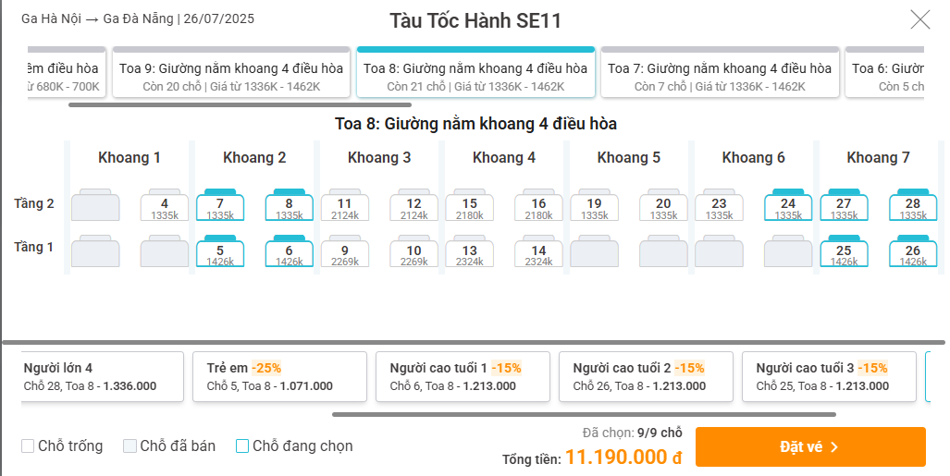Open Người cao tuổi 2 passenger card
The image size is (950, 476).
click(x=646, y=377)
